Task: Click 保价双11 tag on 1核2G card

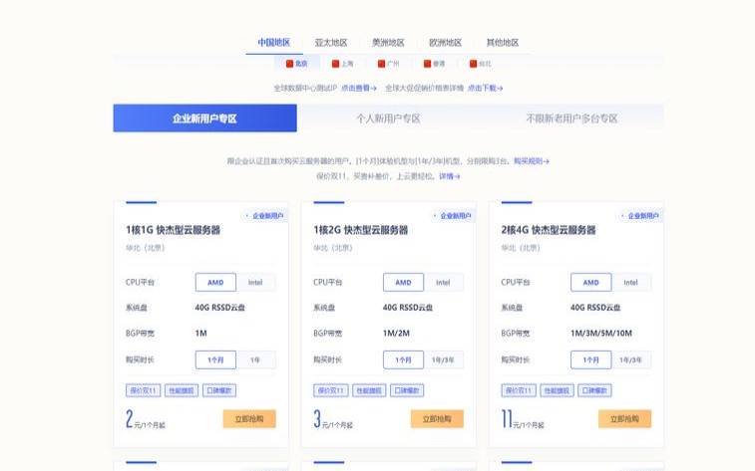Action: [331, 390]
